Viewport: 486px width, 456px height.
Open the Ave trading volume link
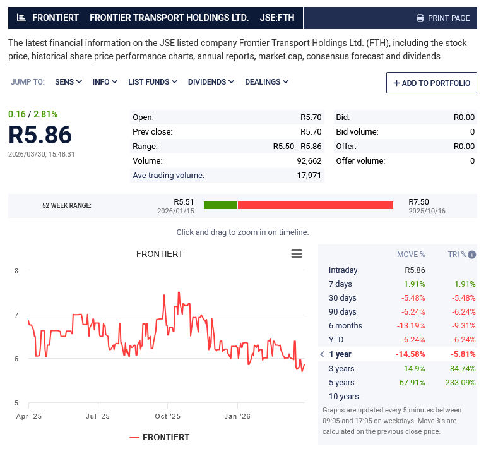coord(169,176)
